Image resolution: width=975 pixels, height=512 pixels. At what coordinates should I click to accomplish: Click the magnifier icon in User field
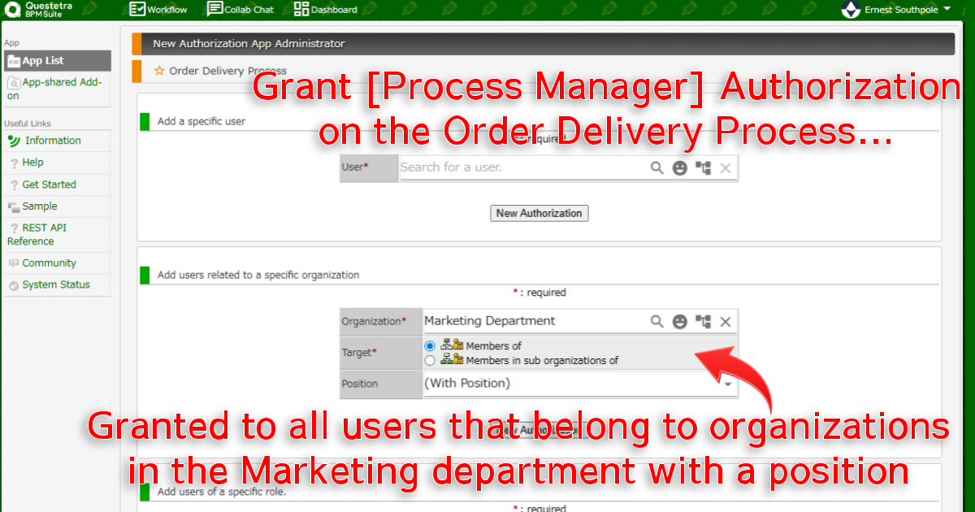coord(657,167)
